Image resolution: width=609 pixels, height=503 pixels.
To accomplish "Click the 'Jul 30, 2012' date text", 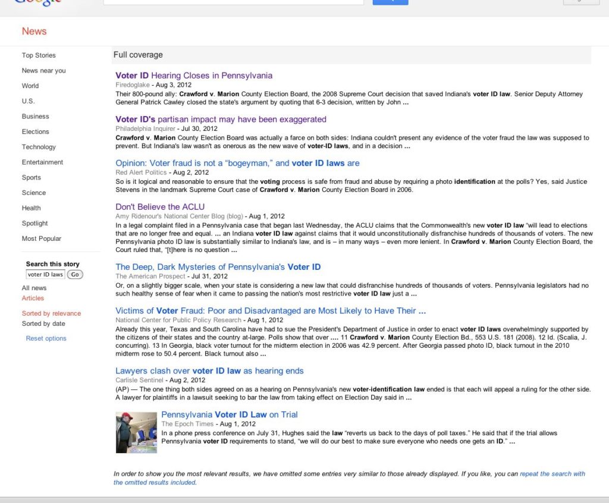I will click(200, 128).
